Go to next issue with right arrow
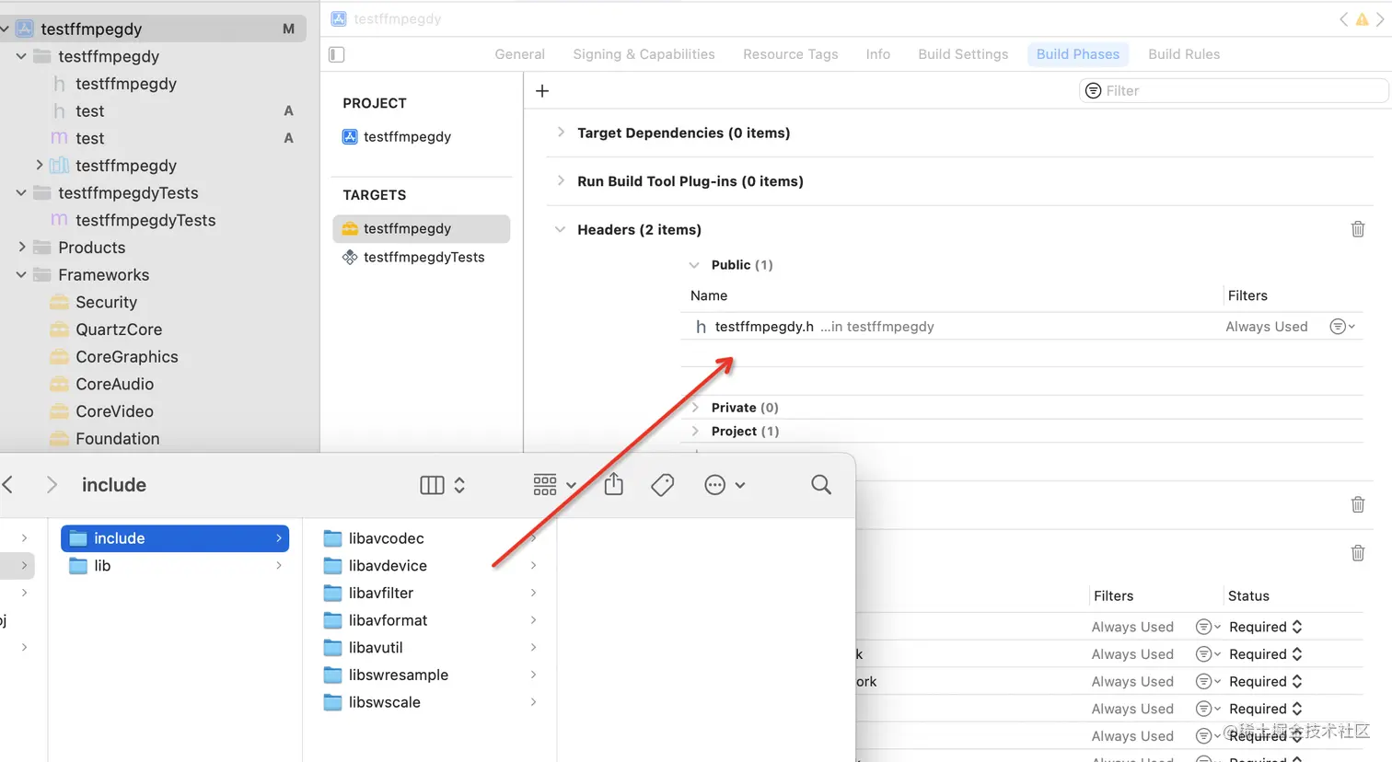 coord(1380,19)
